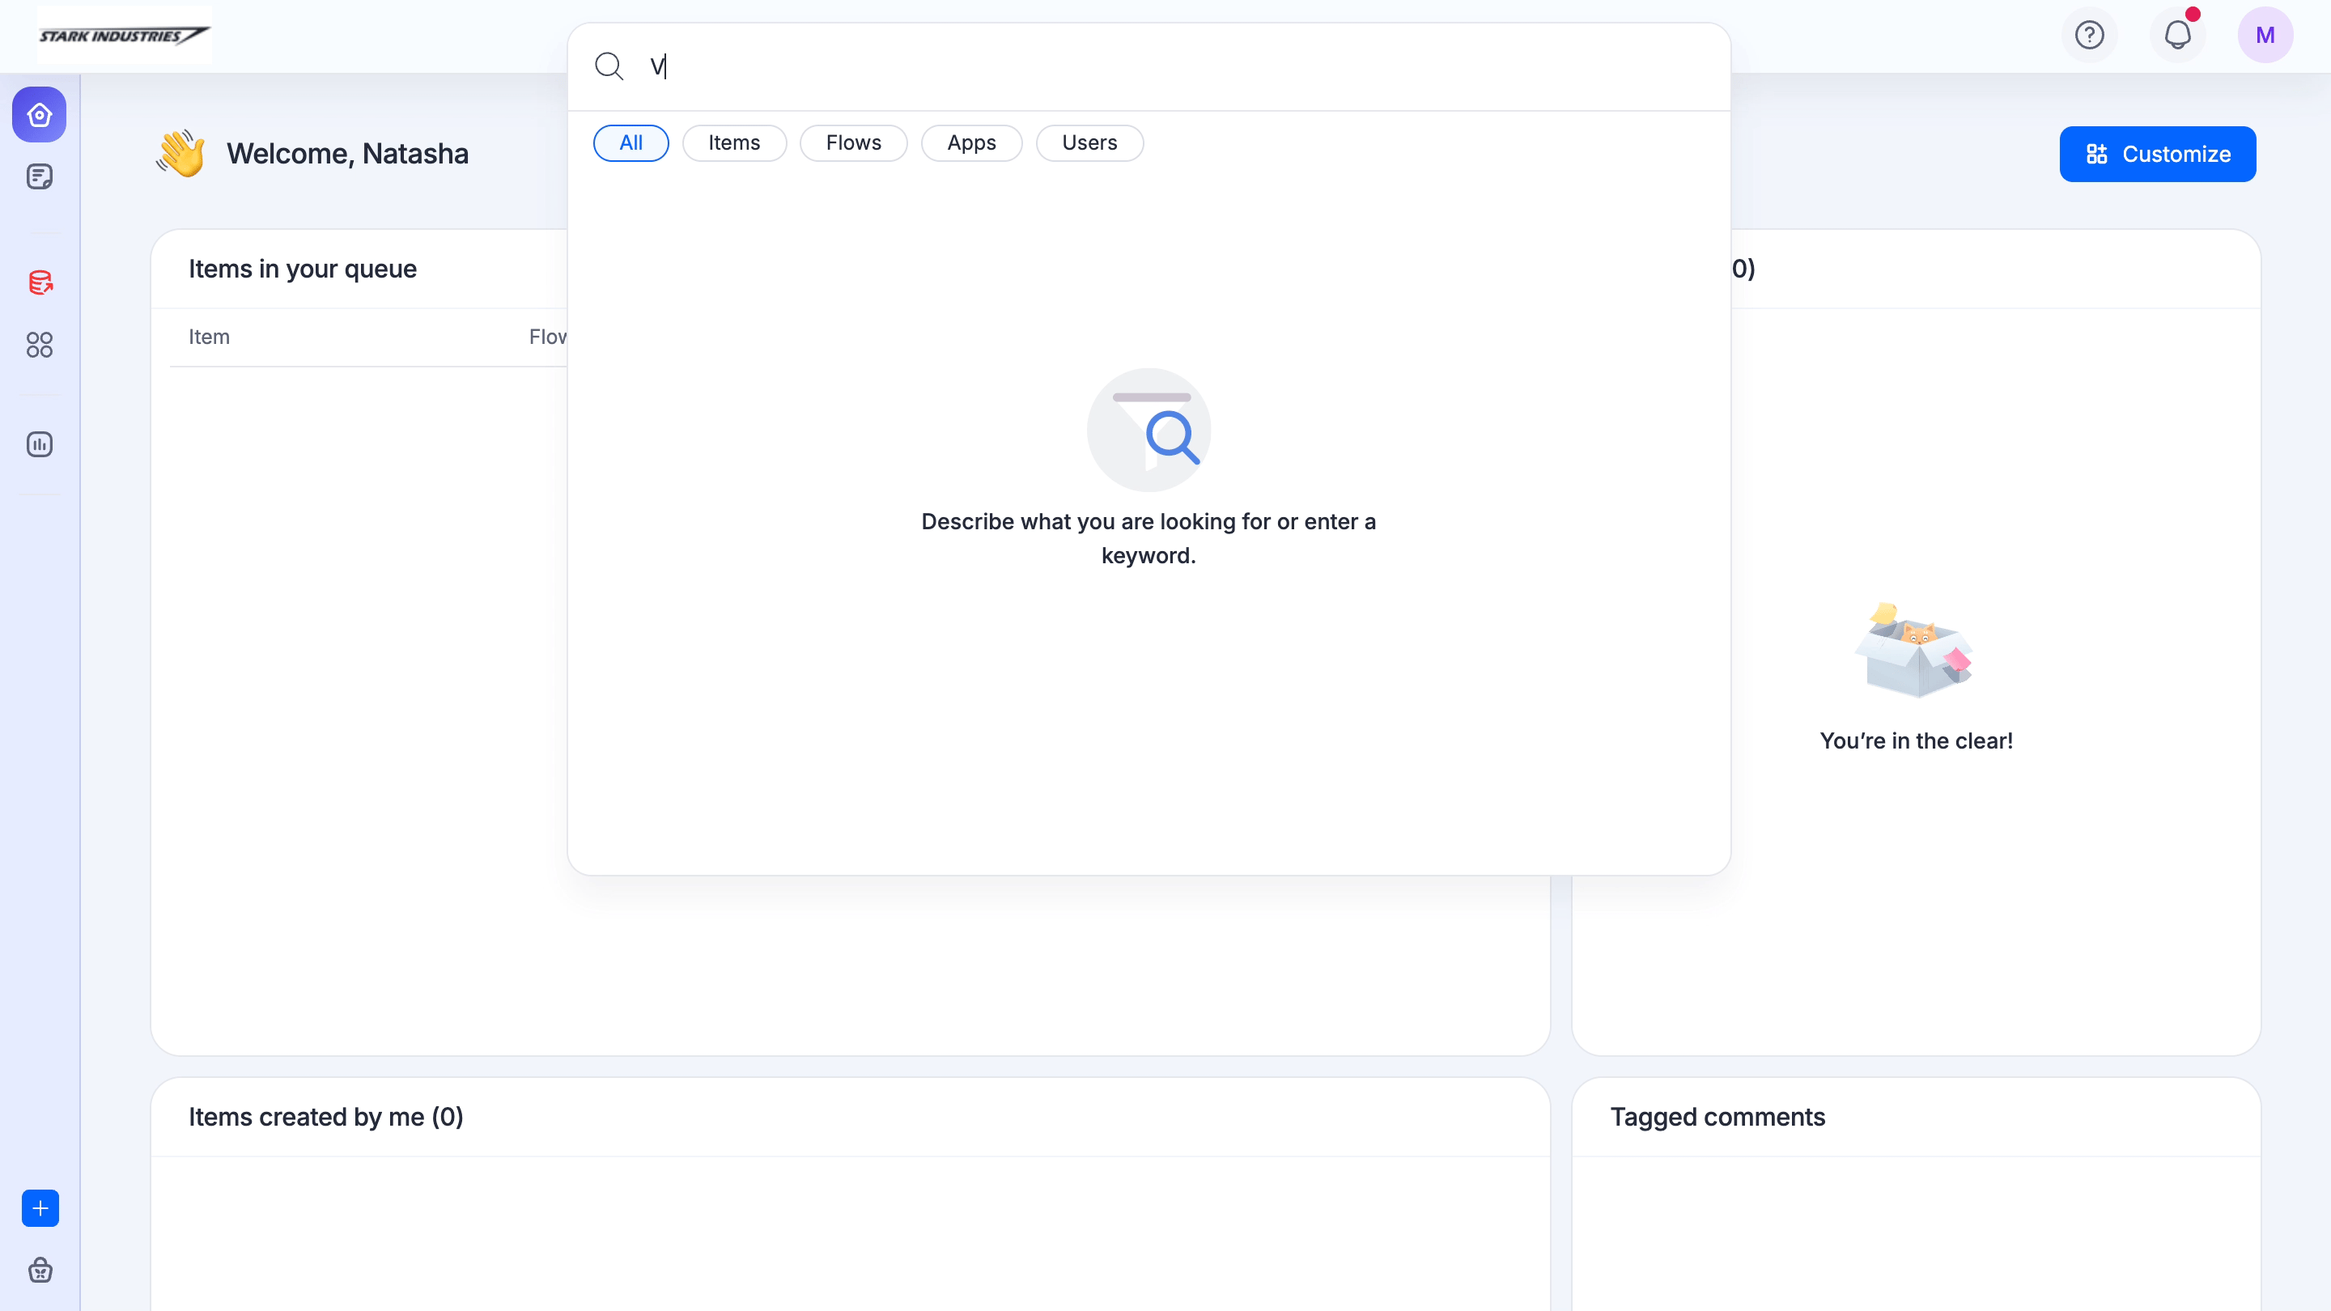Open the help question mark icon

point(2089,36)
